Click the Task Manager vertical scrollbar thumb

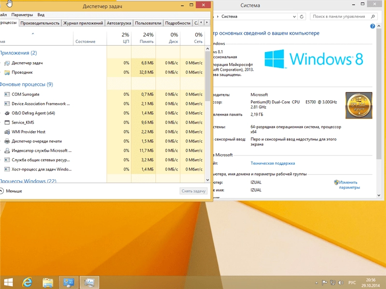[x=207, y=76]
